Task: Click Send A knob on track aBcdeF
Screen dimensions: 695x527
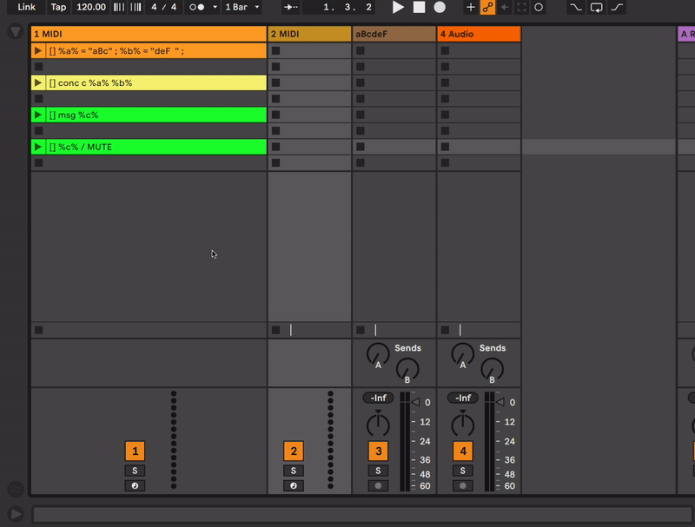Action: 378,353
